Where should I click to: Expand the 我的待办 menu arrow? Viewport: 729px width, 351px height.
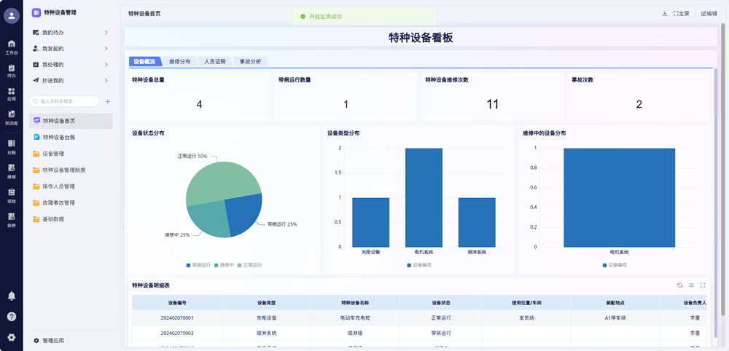106,33
